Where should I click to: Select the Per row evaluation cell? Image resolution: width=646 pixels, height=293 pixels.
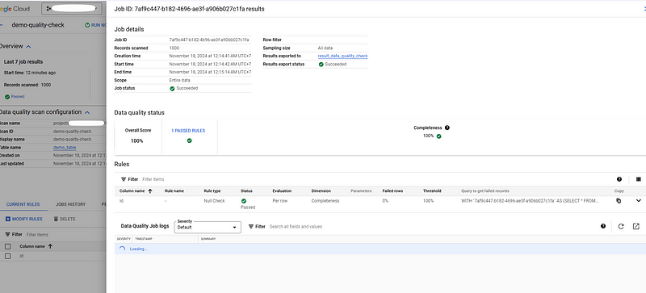pos(279,201)
